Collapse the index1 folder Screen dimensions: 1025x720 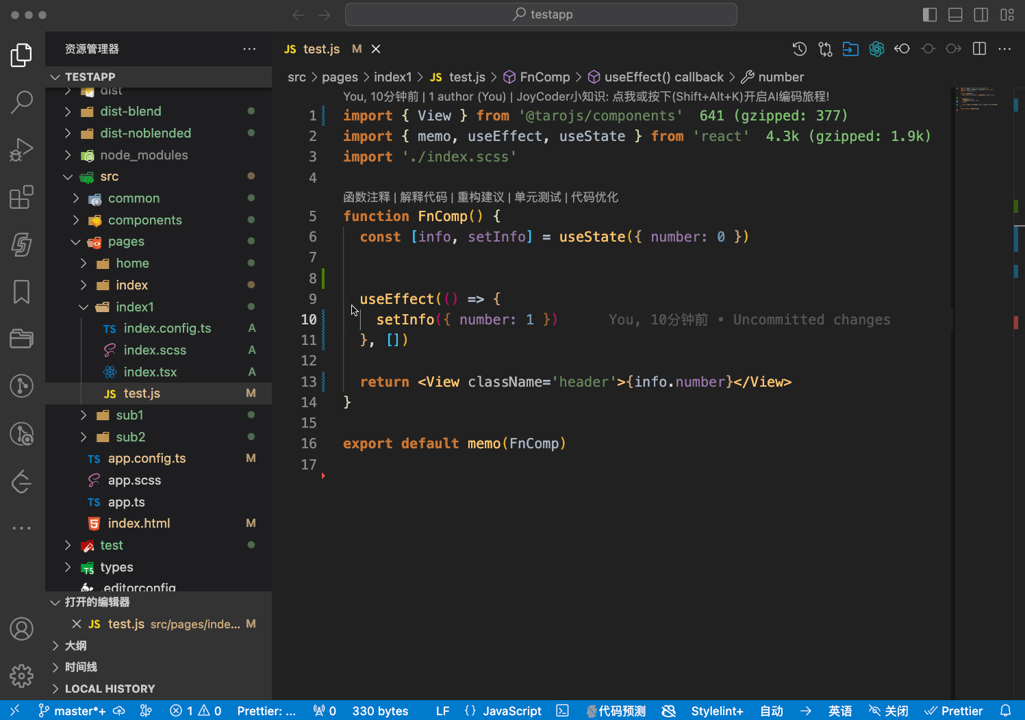[x=158, y=307]
